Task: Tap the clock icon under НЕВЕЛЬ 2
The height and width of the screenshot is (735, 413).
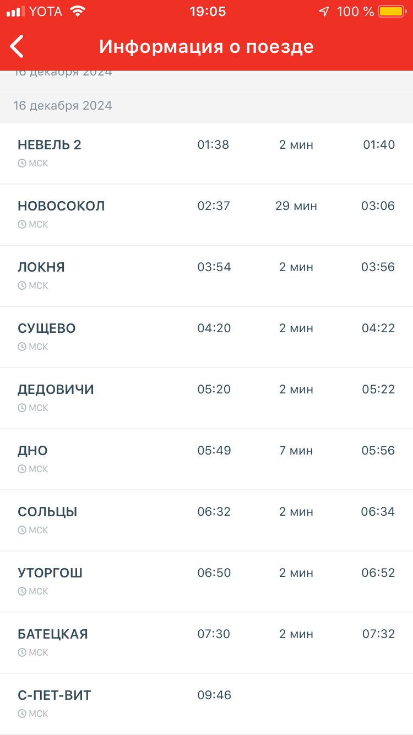Action: click(x=22, y=164)
